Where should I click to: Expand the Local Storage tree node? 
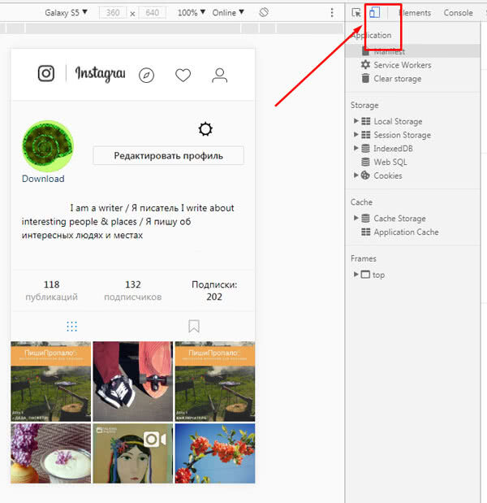pos(356,121)
